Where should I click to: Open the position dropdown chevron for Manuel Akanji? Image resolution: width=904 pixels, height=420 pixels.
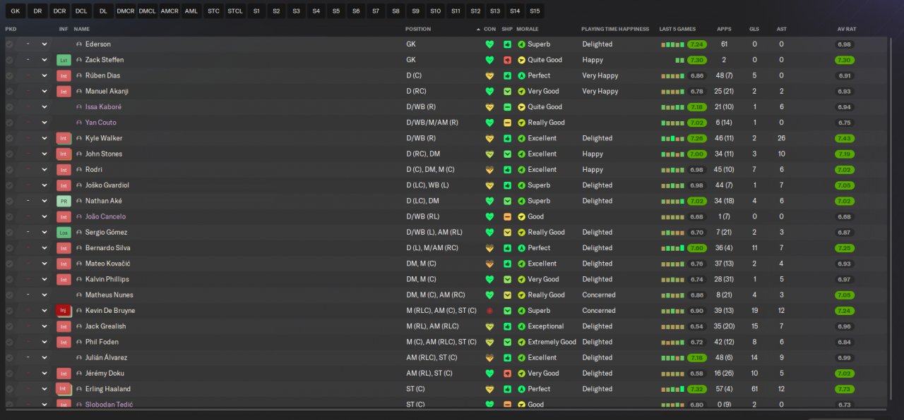point(44,92)
